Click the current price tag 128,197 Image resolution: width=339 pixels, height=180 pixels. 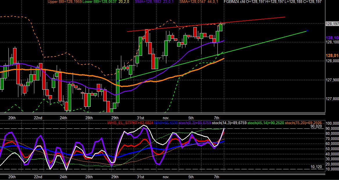(x=332, y=24)
